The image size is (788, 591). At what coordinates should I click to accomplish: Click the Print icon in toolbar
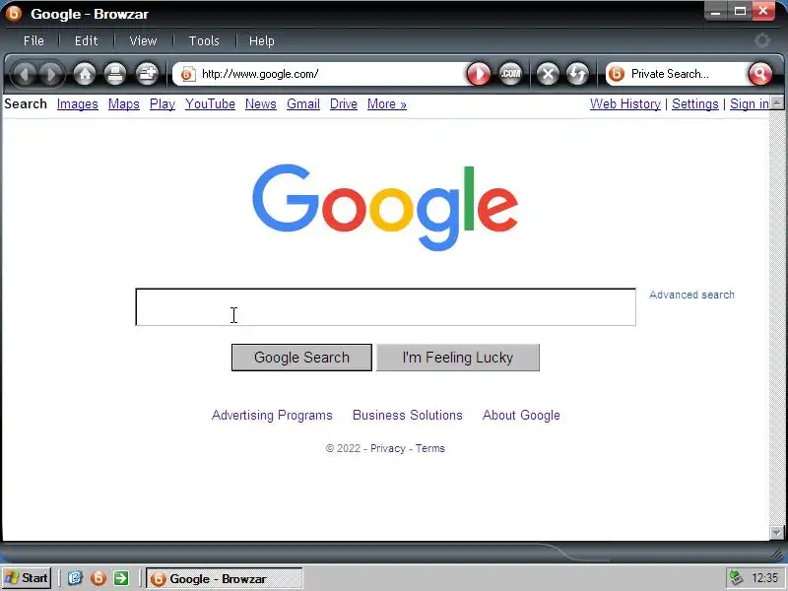tap(115, 75)
